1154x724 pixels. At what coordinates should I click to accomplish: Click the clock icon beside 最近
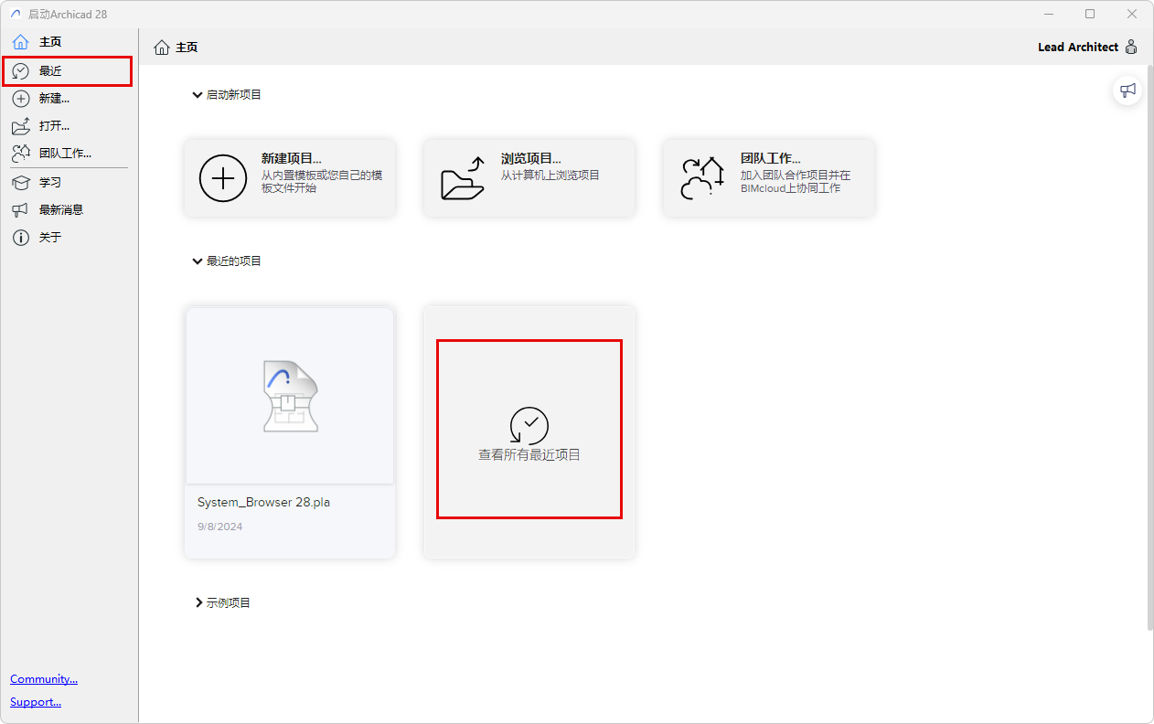[20, 71]
